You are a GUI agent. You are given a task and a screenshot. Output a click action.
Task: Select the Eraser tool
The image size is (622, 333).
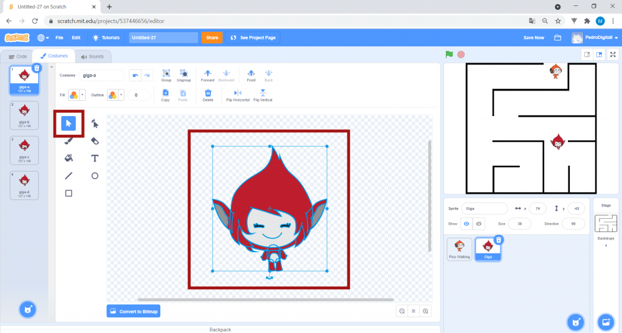coord(94,141)
